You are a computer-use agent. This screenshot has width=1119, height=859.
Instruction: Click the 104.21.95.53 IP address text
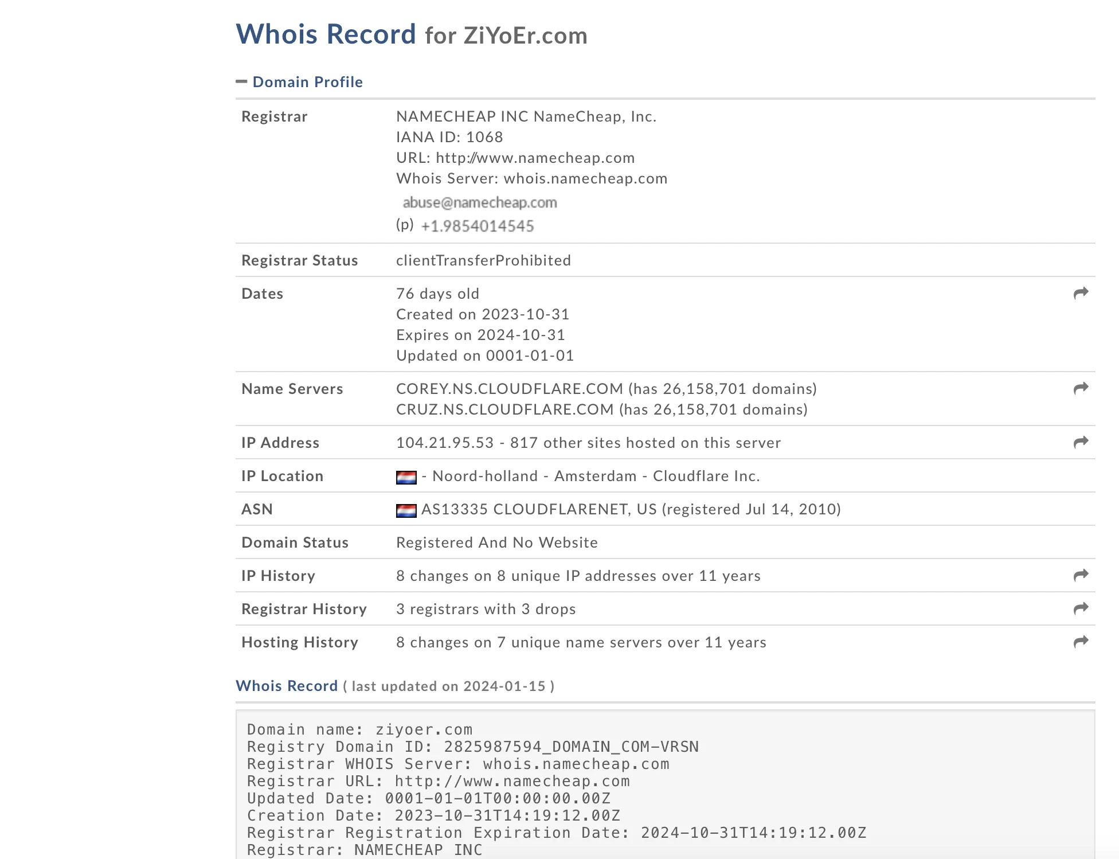[x=445, y=443]
